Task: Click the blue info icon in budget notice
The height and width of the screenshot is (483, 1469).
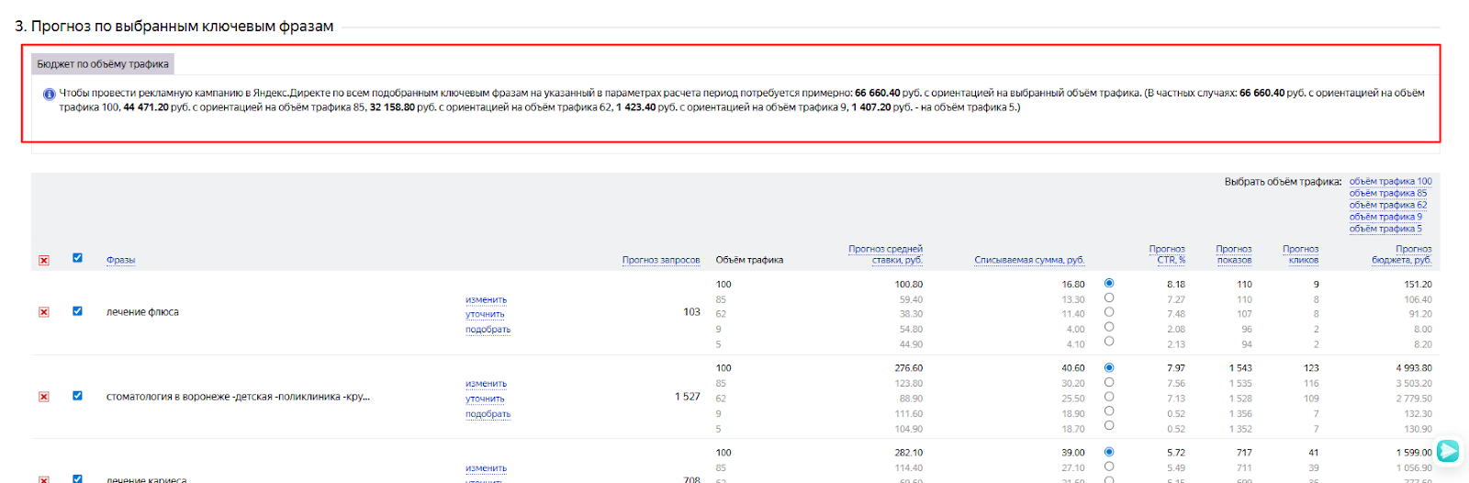Action: coord(50,94)
